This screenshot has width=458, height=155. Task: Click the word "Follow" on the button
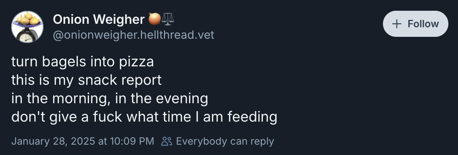pyautogui.click(x=423, y=24)
